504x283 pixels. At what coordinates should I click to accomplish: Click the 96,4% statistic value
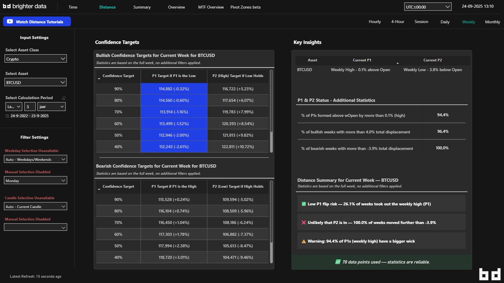(x=443, y=131)
